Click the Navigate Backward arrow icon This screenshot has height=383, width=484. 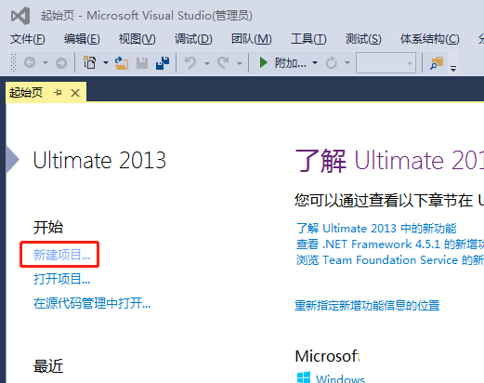(x=30, y=63)
